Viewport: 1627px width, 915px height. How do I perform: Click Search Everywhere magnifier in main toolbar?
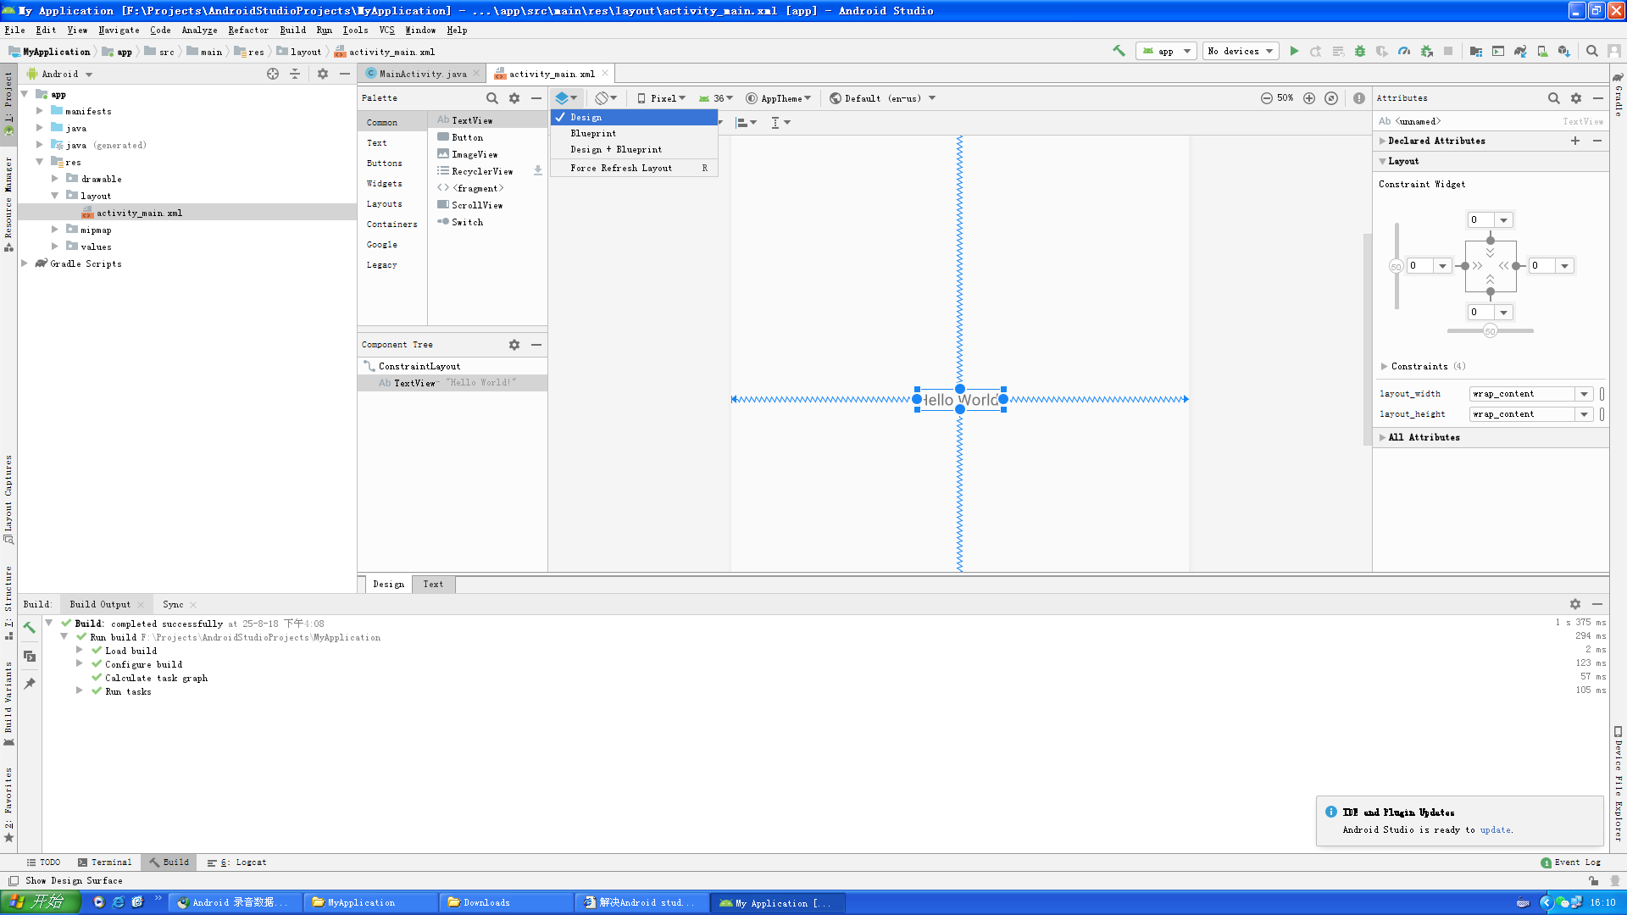click(1592, 51)
